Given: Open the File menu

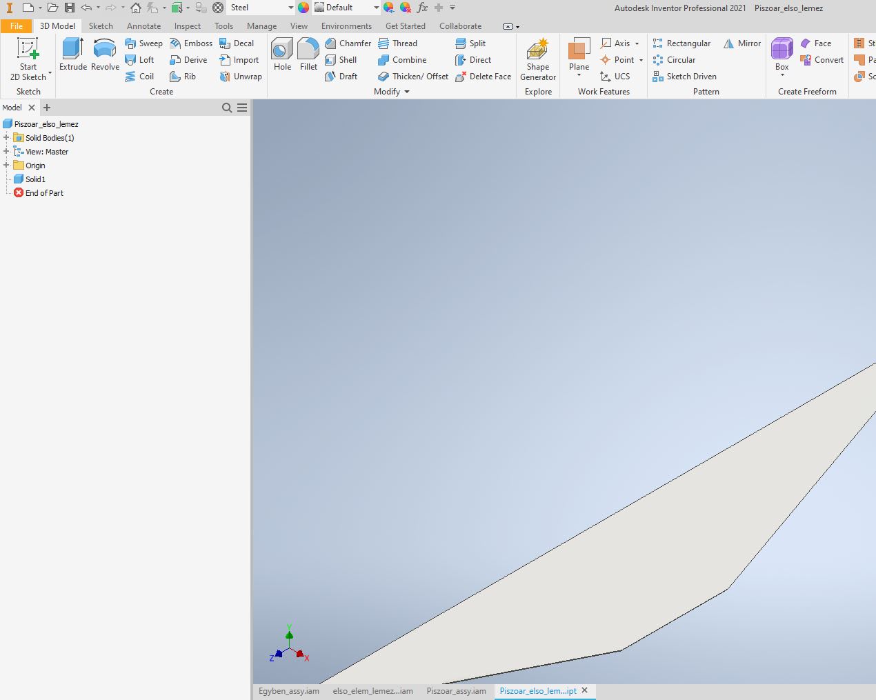Looking at the screenshot, I should [x=17, y=26].
